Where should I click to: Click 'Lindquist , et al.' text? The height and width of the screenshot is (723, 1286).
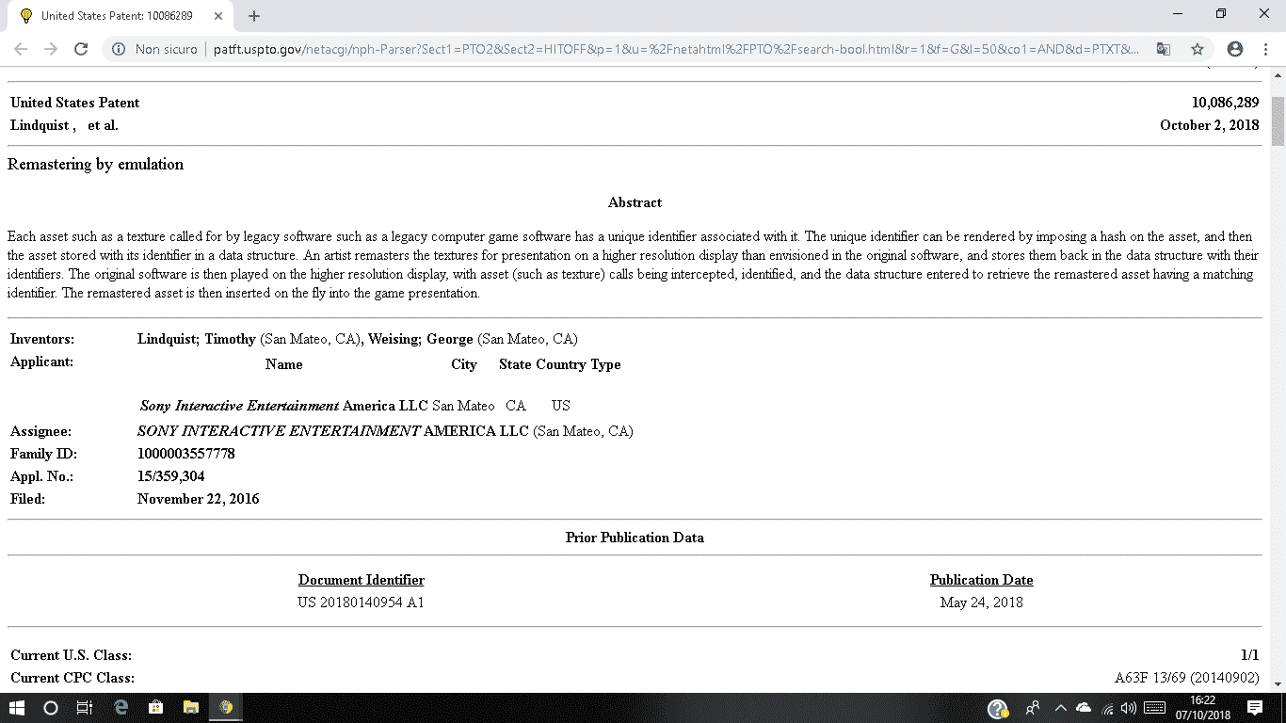tap(64, 125)
